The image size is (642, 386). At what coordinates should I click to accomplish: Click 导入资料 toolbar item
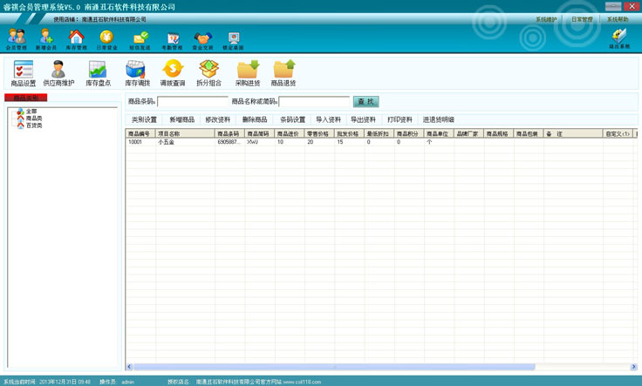(328, 119)
